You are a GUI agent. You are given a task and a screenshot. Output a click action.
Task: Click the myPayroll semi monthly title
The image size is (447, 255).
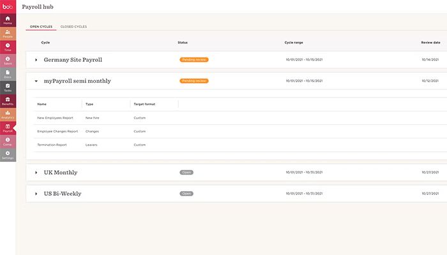pos(77,81)
